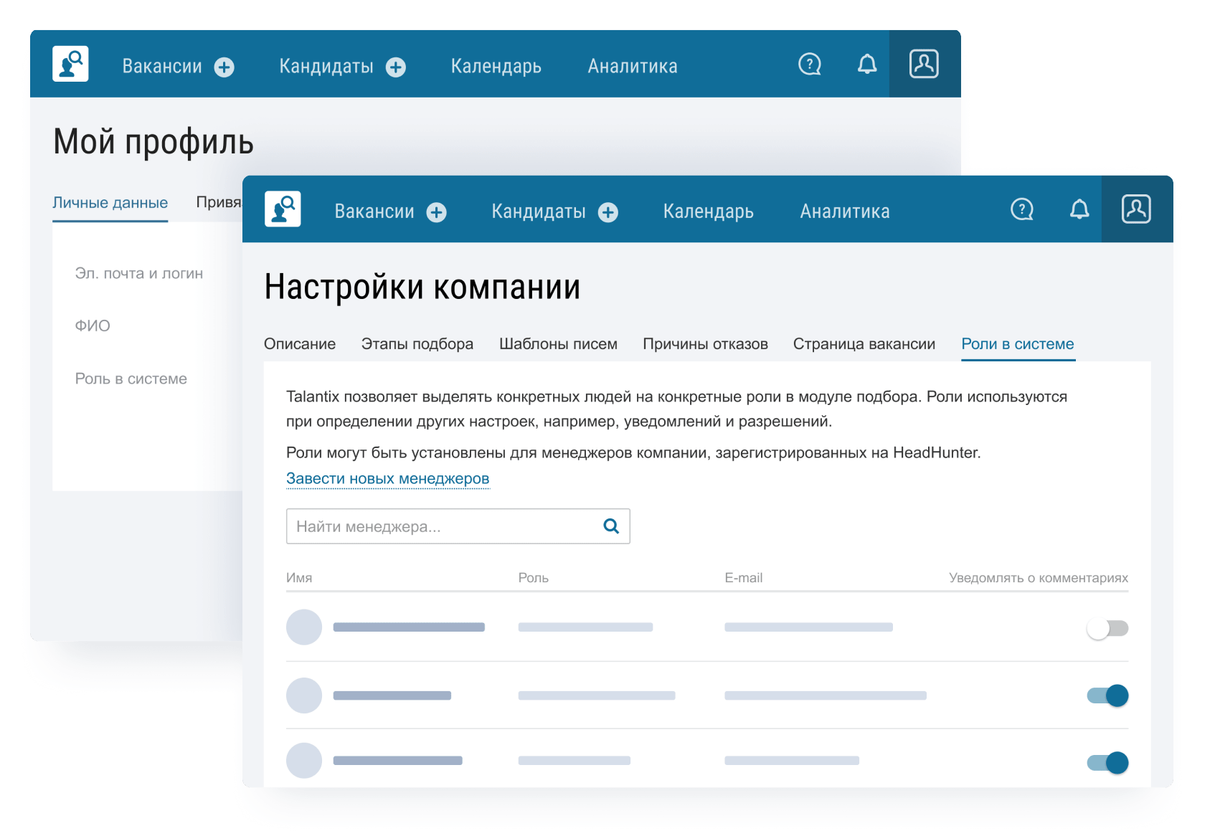Open the Аналитика section
The image size is (1215, 836).
[x=844, y=211]
